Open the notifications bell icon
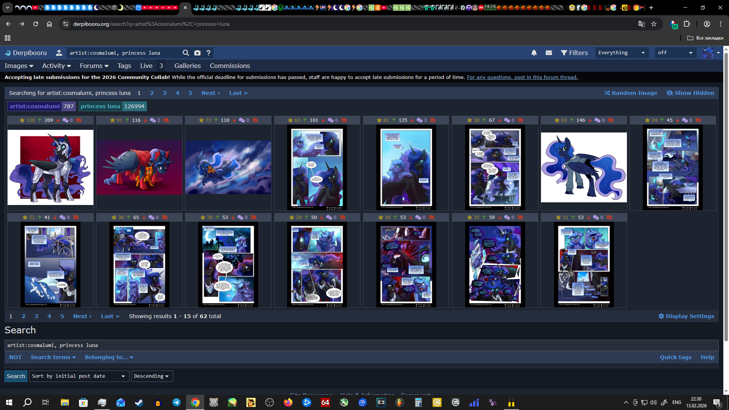This screenshot has width=729, height=410. 534,53
